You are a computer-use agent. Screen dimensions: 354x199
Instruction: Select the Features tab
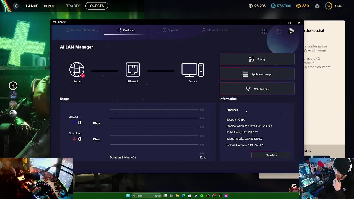(126, 30)
